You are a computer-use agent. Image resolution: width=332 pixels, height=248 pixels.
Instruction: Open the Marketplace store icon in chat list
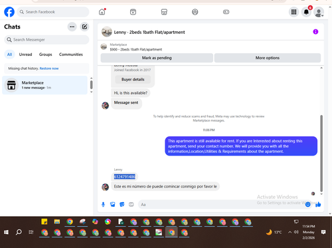tap(11, 85)
